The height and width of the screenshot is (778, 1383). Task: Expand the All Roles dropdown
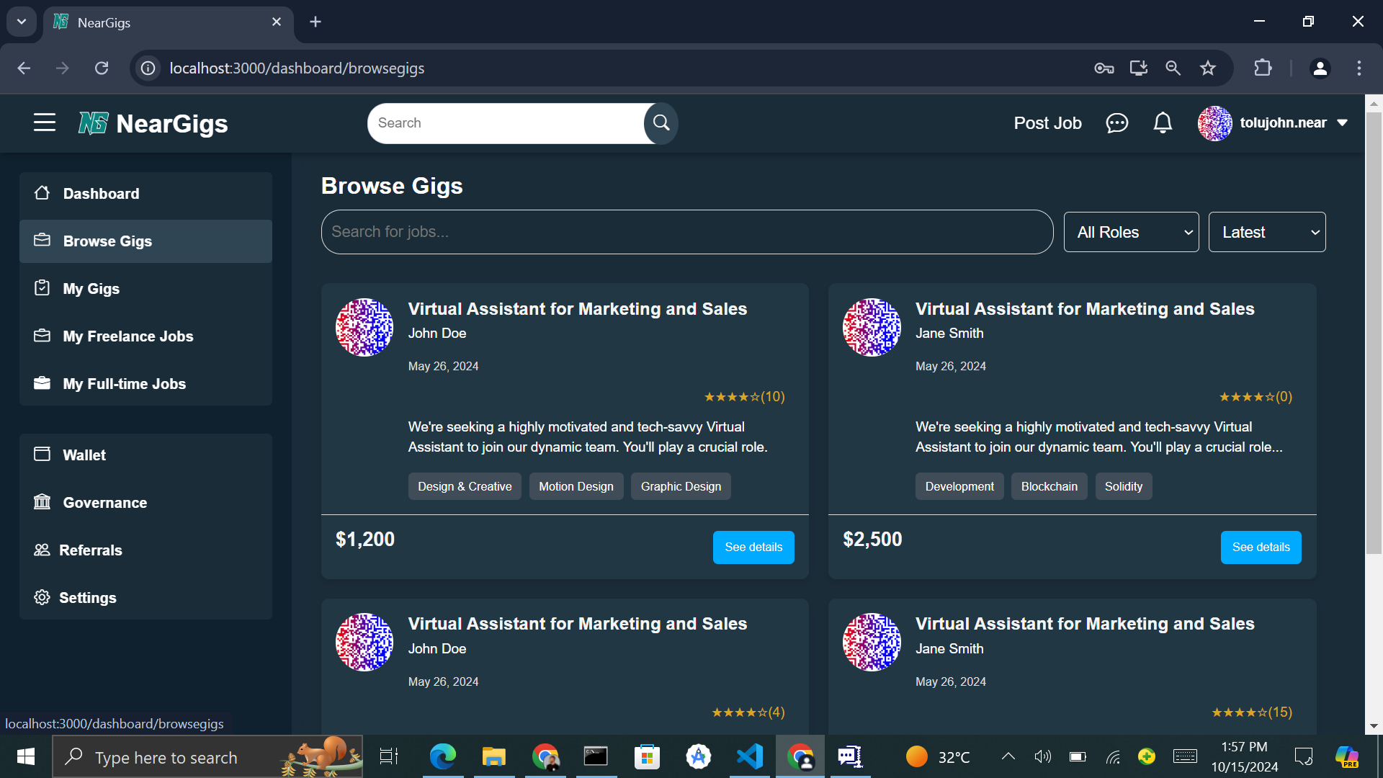pyautogui.click(x=1131, y=232)
